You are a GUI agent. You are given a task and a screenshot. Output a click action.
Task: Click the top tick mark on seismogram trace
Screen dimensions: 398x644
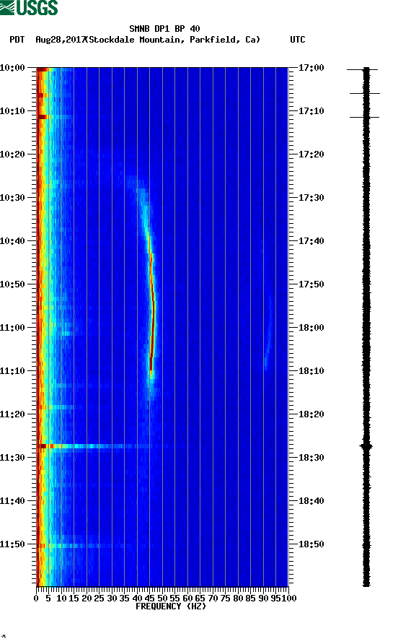tap(363, 70)
